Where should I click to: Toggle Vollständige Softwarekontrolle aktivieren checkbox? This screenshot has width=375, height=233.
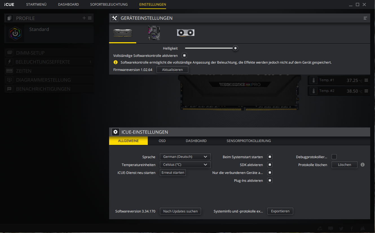184,55
